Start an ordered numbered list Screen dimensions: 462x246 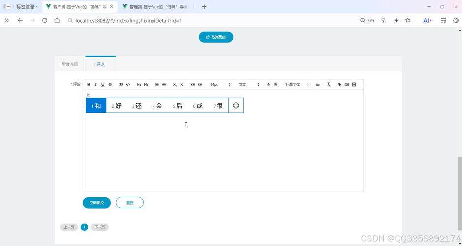[157, 85]
